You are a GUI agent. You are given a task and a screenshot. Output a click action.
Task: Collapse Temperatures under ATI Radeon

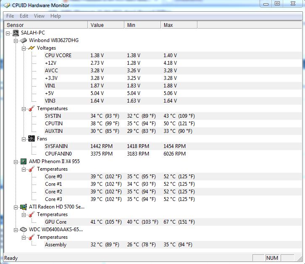[x=24, y=215]
